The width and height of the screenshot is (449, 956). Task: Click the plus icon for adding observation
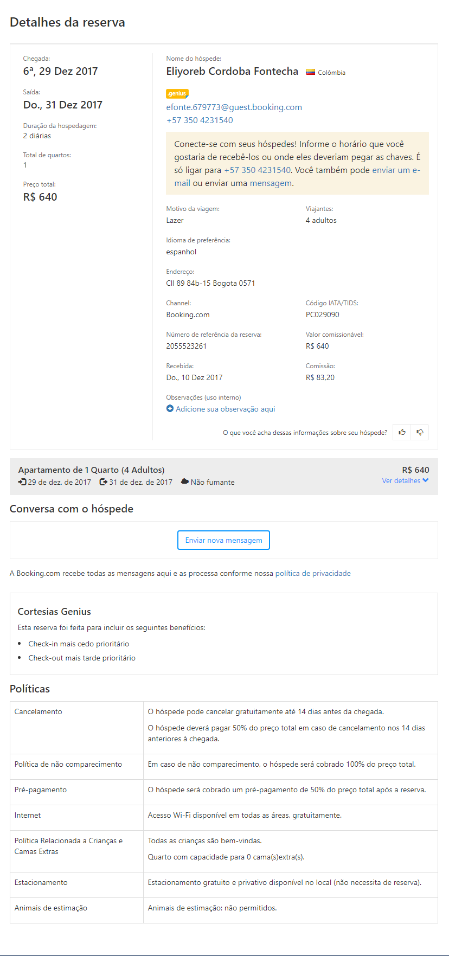170,409
